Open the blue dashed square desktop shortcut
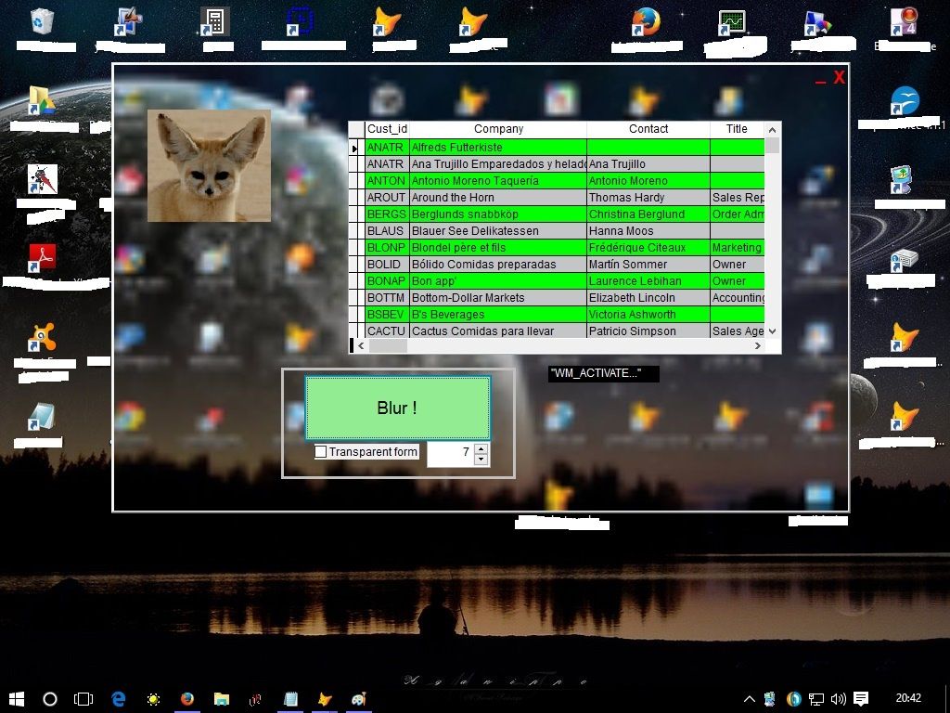 click(302, 21)
